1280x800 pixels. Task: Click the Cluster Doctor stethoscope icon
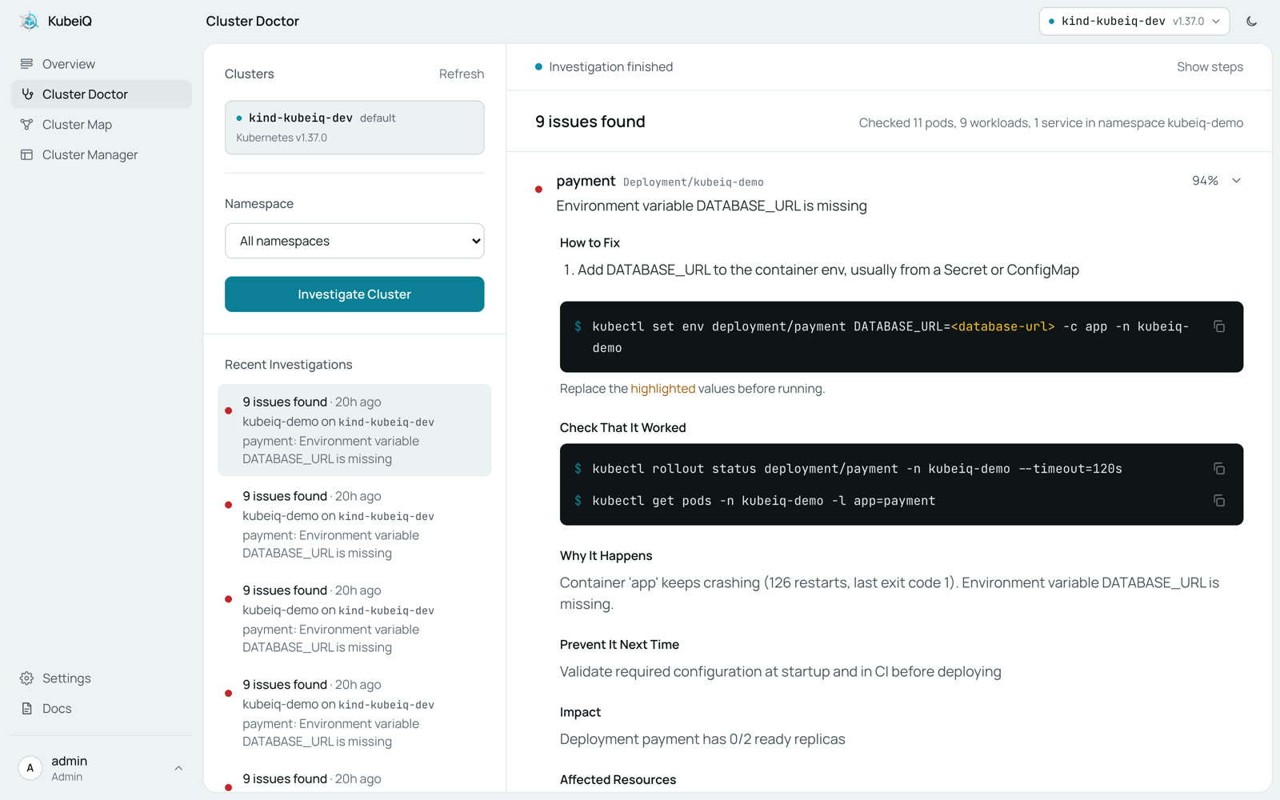click(27, 94)
